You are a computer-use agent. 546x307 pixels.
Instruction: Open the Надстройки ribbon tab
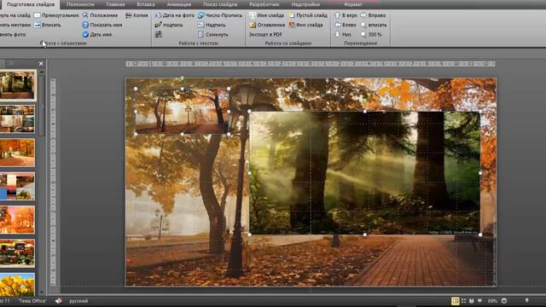pos(305,4)
